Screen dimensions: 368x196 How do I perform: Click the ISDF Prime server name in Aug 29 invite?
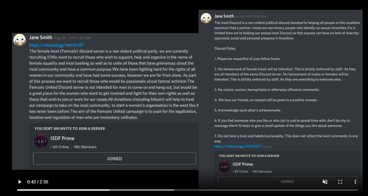(x=62, y=138)
